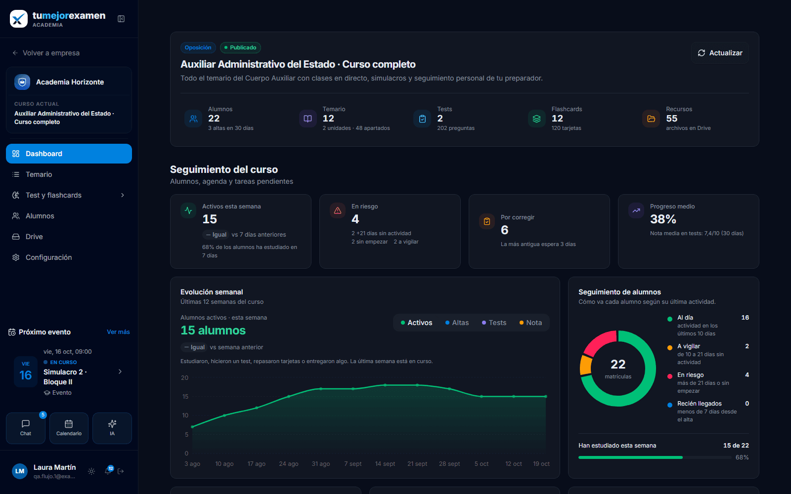
Task: Expand the Simulacro 2 event chevron
Action: (x=120, y=371)
